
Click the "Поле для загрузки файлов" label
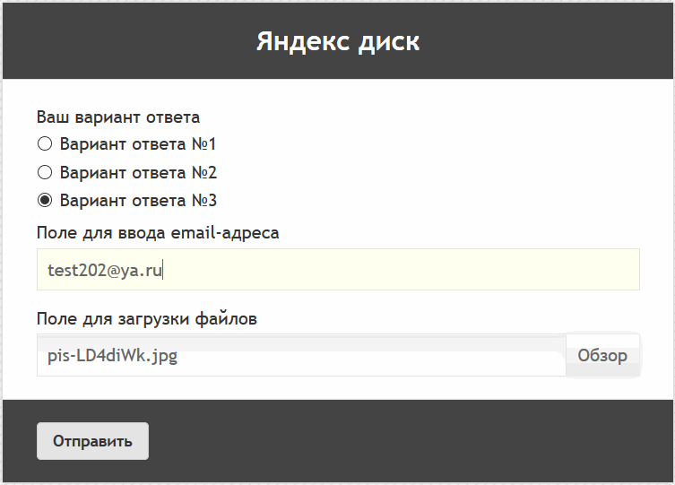(x=147, y=319)
